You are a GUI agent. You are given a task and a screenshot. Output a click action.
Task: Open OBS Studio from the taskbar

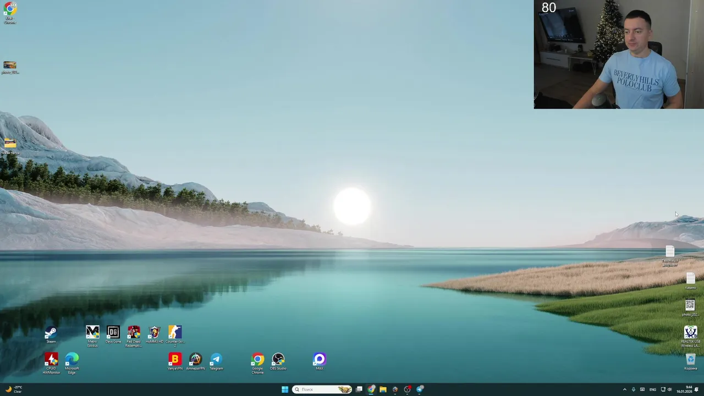(x=408, y=389)
